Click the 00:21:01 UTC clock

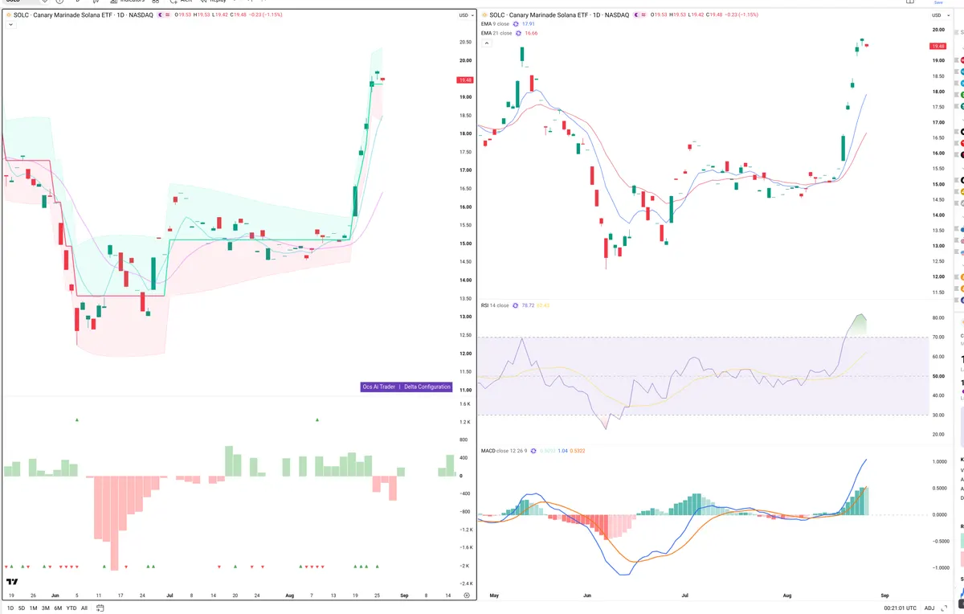pos(901,608)
